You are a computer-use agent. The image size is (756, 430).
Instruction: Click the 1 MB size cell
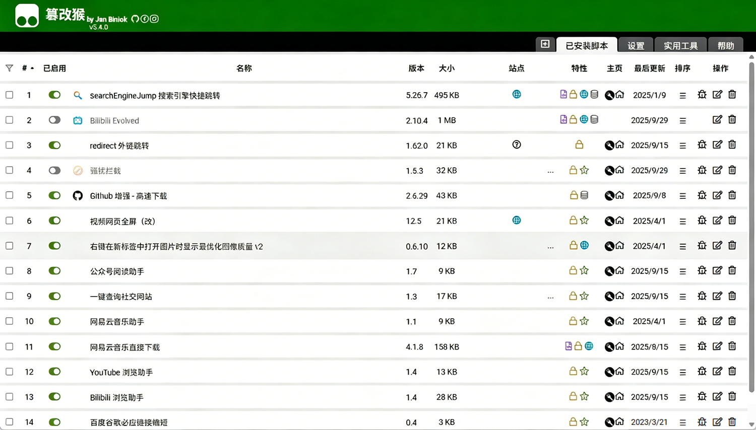(447, 120)
